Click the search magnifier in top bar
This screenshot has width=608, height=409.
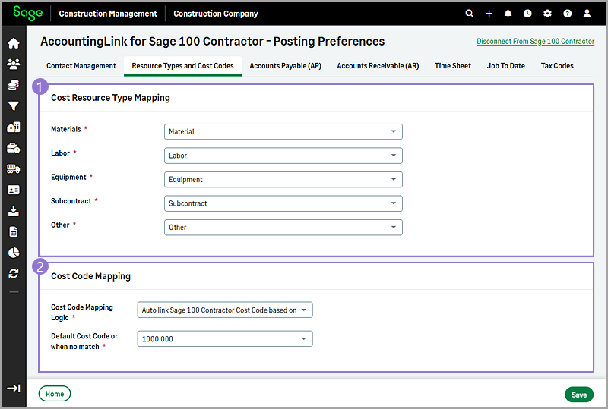click(469, 14)
